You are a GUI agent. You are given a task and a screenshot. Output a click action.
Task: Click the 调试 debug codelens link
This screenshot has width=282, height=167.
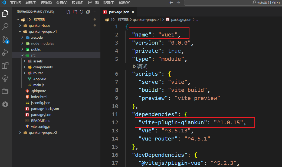click(x=140, y=66)
